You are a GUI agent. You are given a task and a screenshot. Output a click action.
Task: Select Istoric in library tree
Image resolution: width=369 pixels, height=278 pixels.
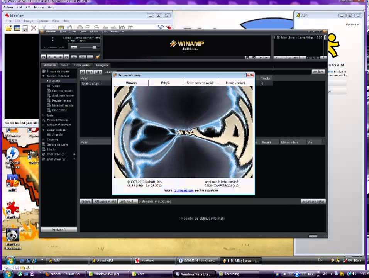tap(51, 149)
